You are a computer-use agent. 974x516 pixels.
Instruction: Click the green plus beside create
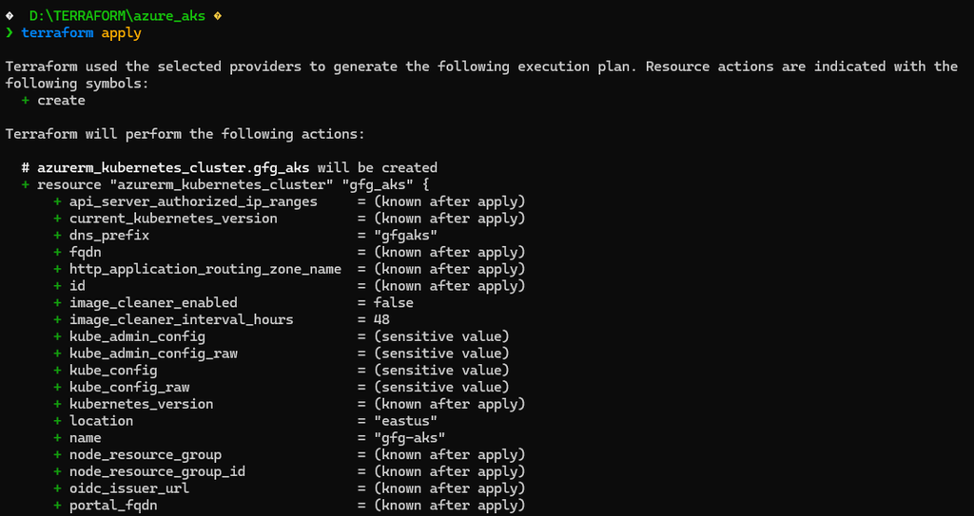[26, 100]
